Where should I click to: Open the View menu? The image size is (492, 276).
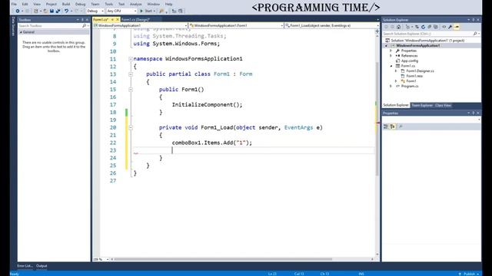[x=37, y=4]
